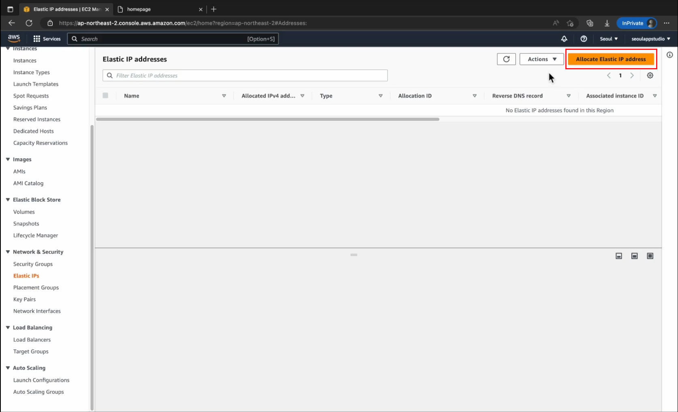The width and height of the screenshot is (678, 412).
Task: Open table preferences gear icon
Action: [650, 75]
